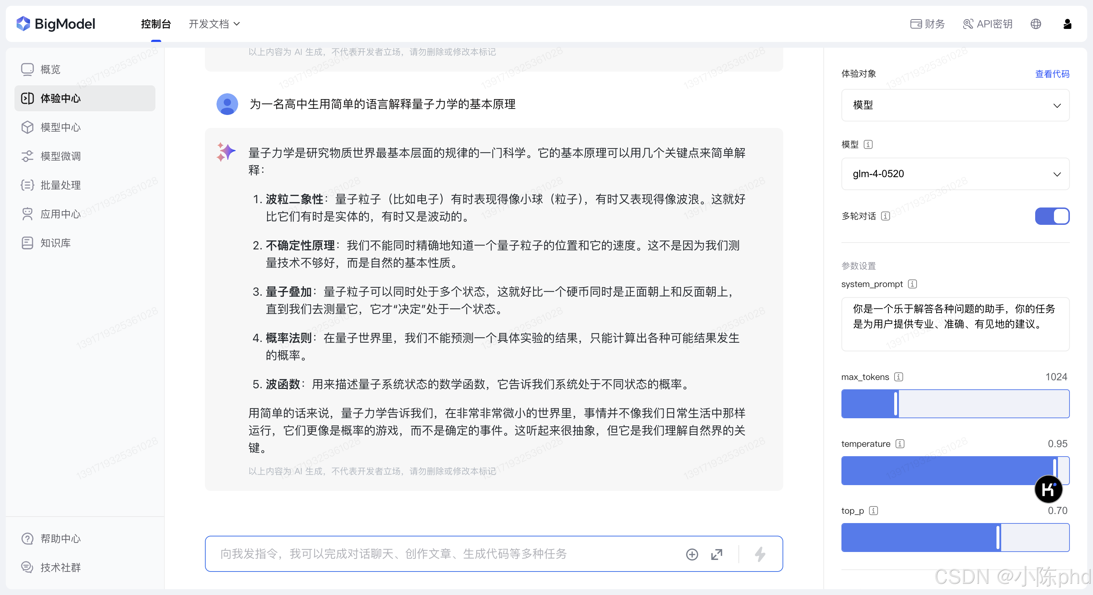Open 帮助中心 link text

(x=61, y=539)
